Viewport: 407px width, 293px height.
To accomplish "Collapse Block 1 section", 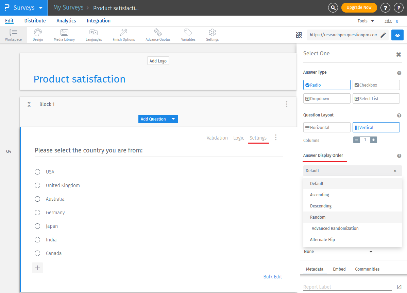I will 29,104.
